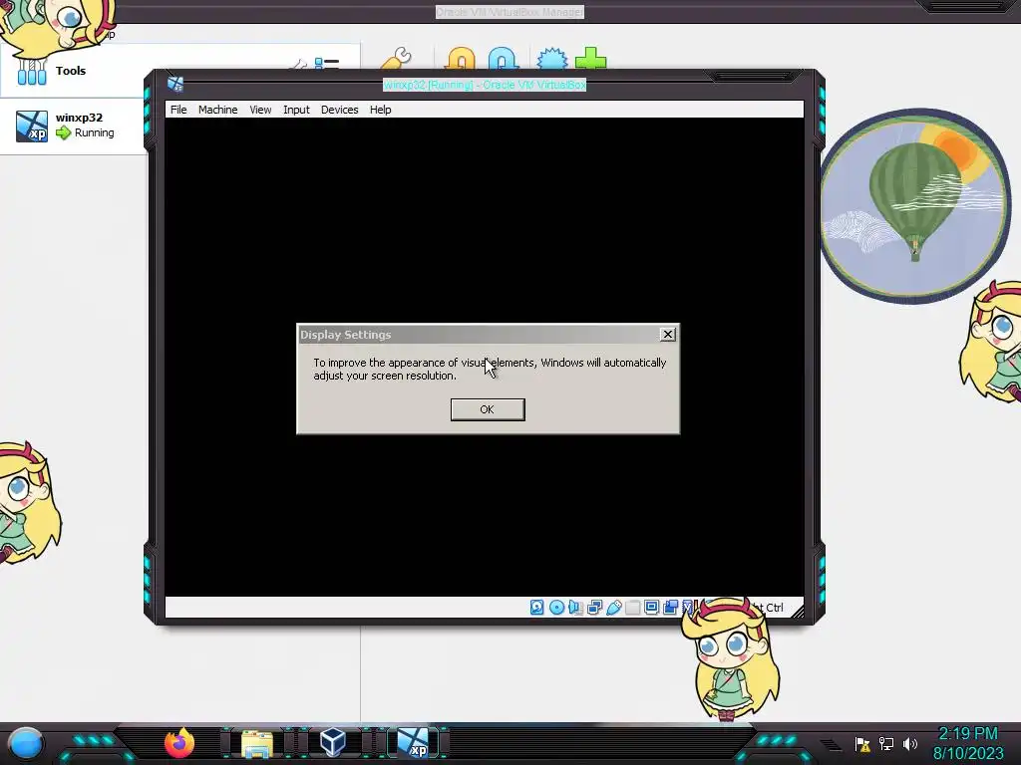Click the shared folders status icon
This screenshot has width=1021, height=765.
pos(632,607)
